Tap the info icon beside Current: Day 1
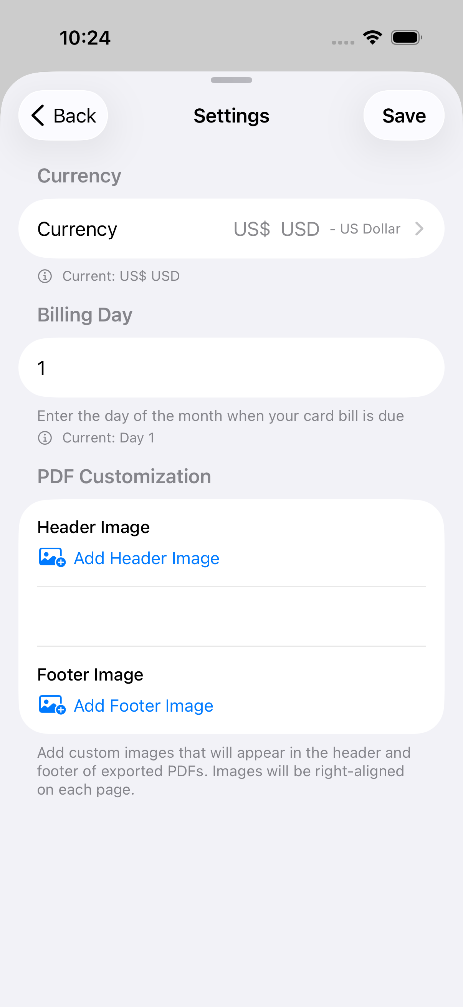Screen dimensions: 463x1007 tap(46, 437)
